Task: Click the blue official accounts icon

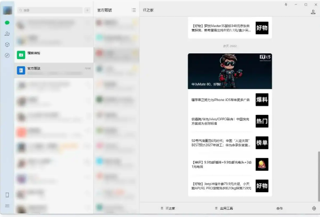Action: pos(21,70)
